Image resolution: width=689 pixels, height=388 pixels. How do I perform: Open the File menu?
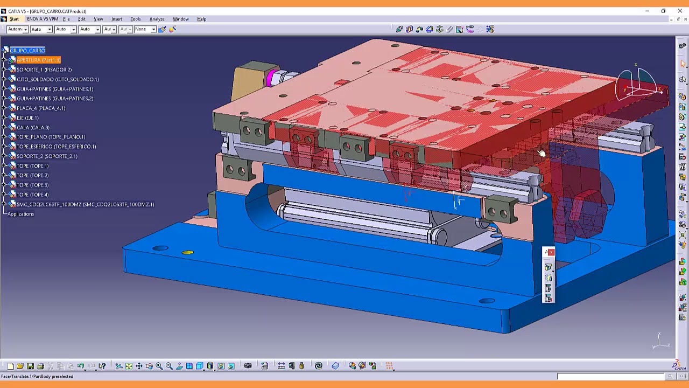point(66,19)
